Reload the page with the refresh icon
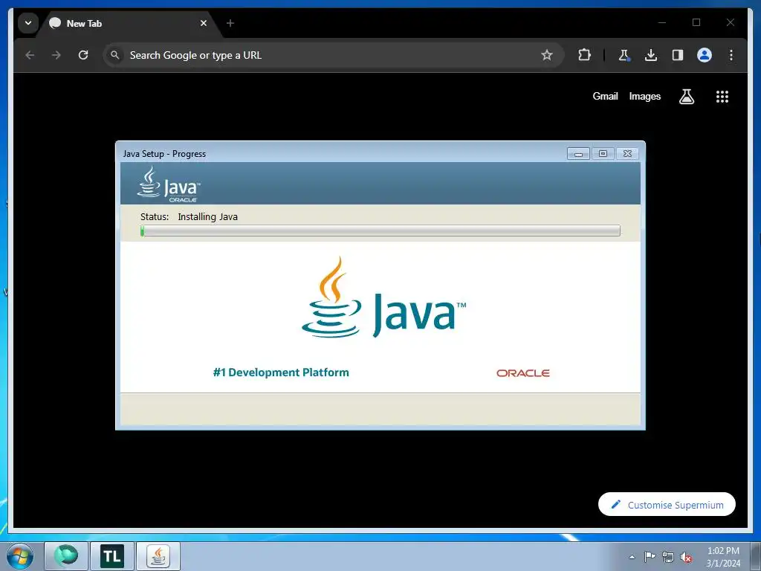This screenshot has height=571, width=761. click(83, 55)
